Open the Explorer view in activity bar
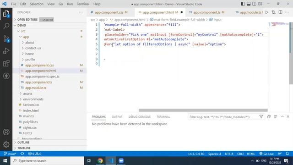 click(6, 14)
